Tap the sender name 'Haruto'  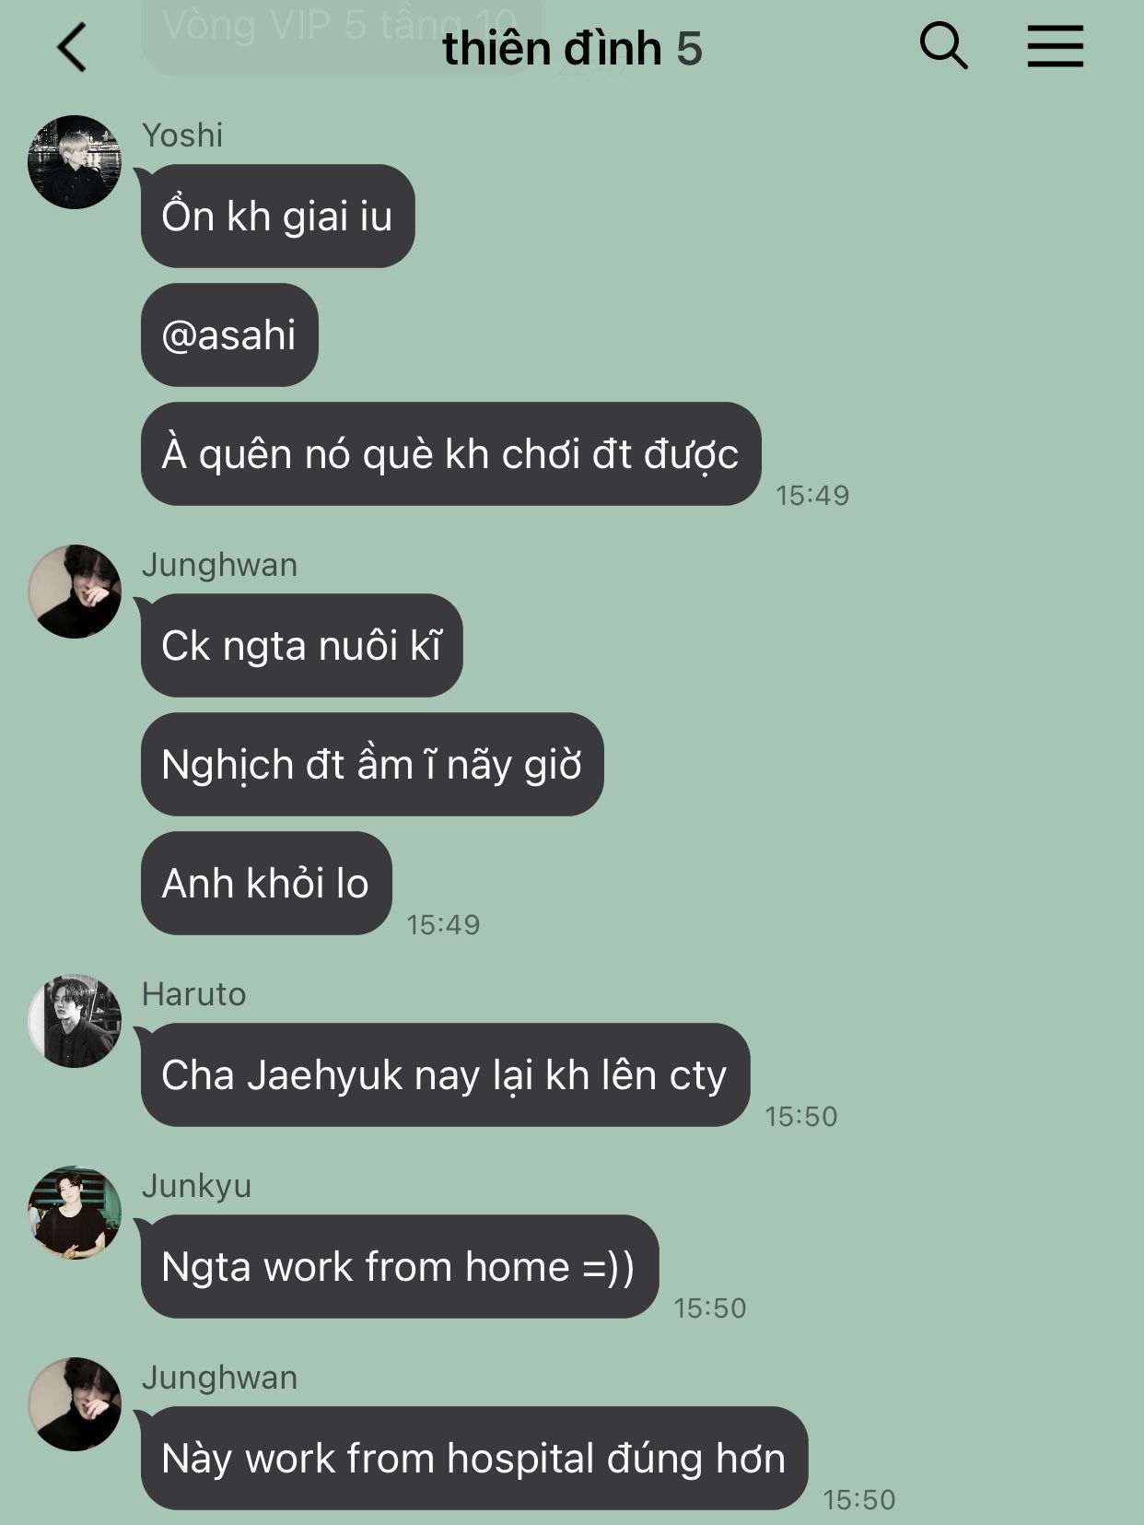point(194,994)
